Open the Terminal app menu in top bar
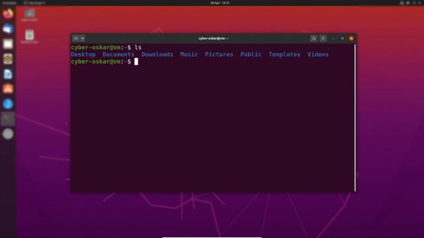This screenshot has height=238, width=424. [34, 3]
